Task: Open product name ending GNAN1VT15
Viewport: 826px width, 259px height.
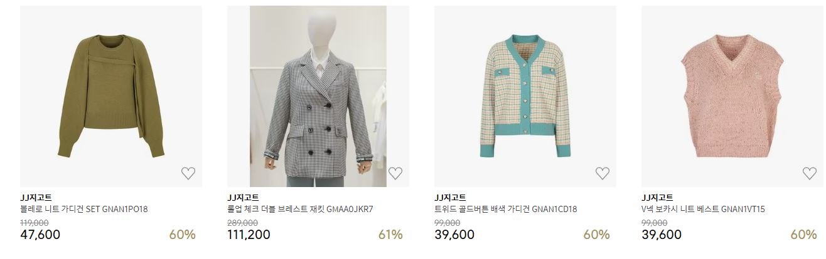Action: tap(703, 210)
